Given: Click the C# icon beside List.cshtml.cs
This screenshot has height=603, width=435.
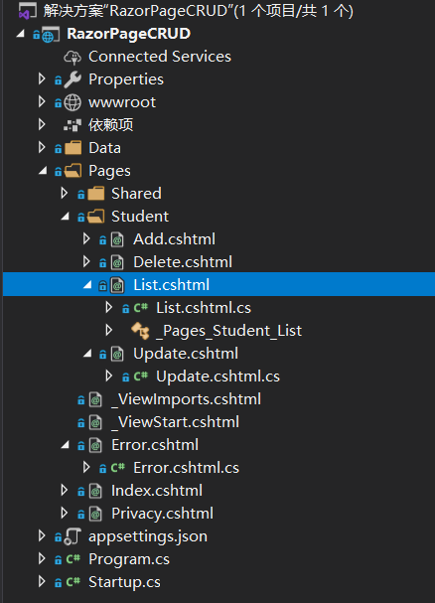Looking at the screenshot, I should click(140, 308).
